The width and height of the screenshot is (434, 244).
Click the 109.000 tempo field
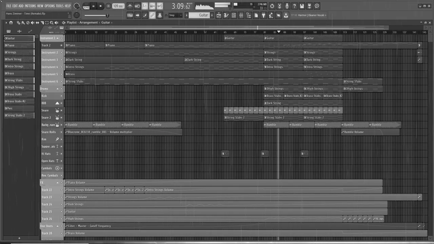pos(118,6)
